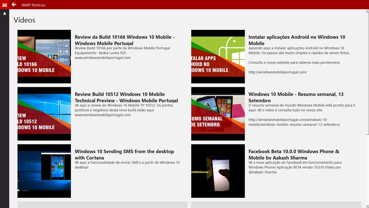This screenshot has width=369, height=208.
Task: Click the scrollbar up arrow
Action: 367,11
